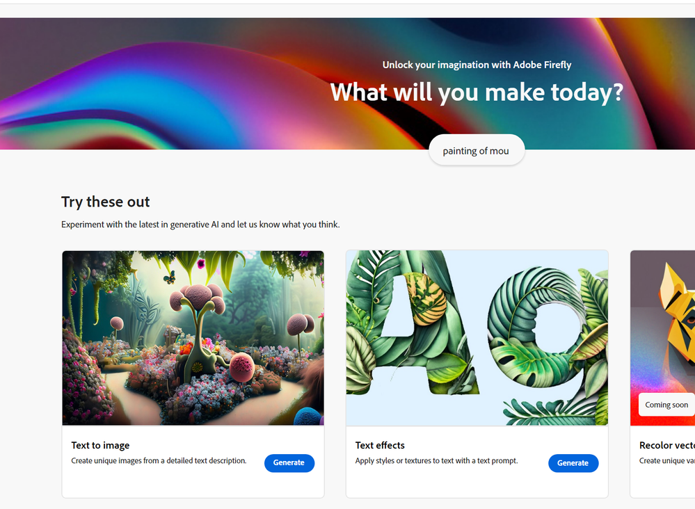Image resolution: width=695 pixels, height=509 pixels.
Task: Click the Coming soon badge
Action: (666, 405)
